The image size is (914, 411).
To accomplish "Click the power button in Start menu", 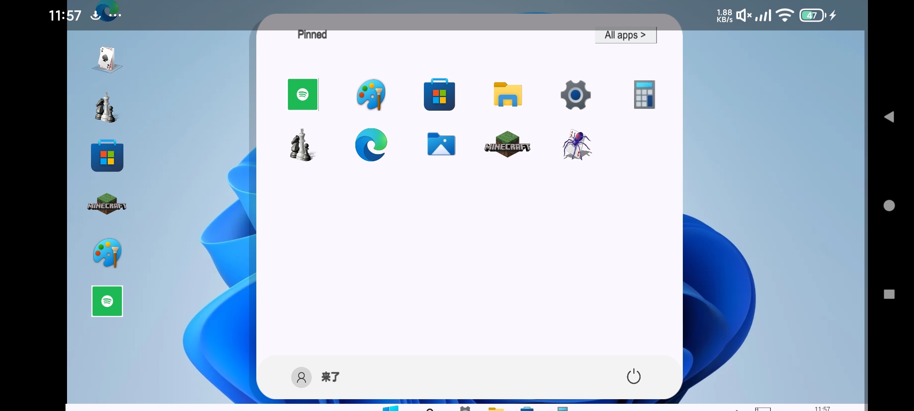I will [634, 376].
